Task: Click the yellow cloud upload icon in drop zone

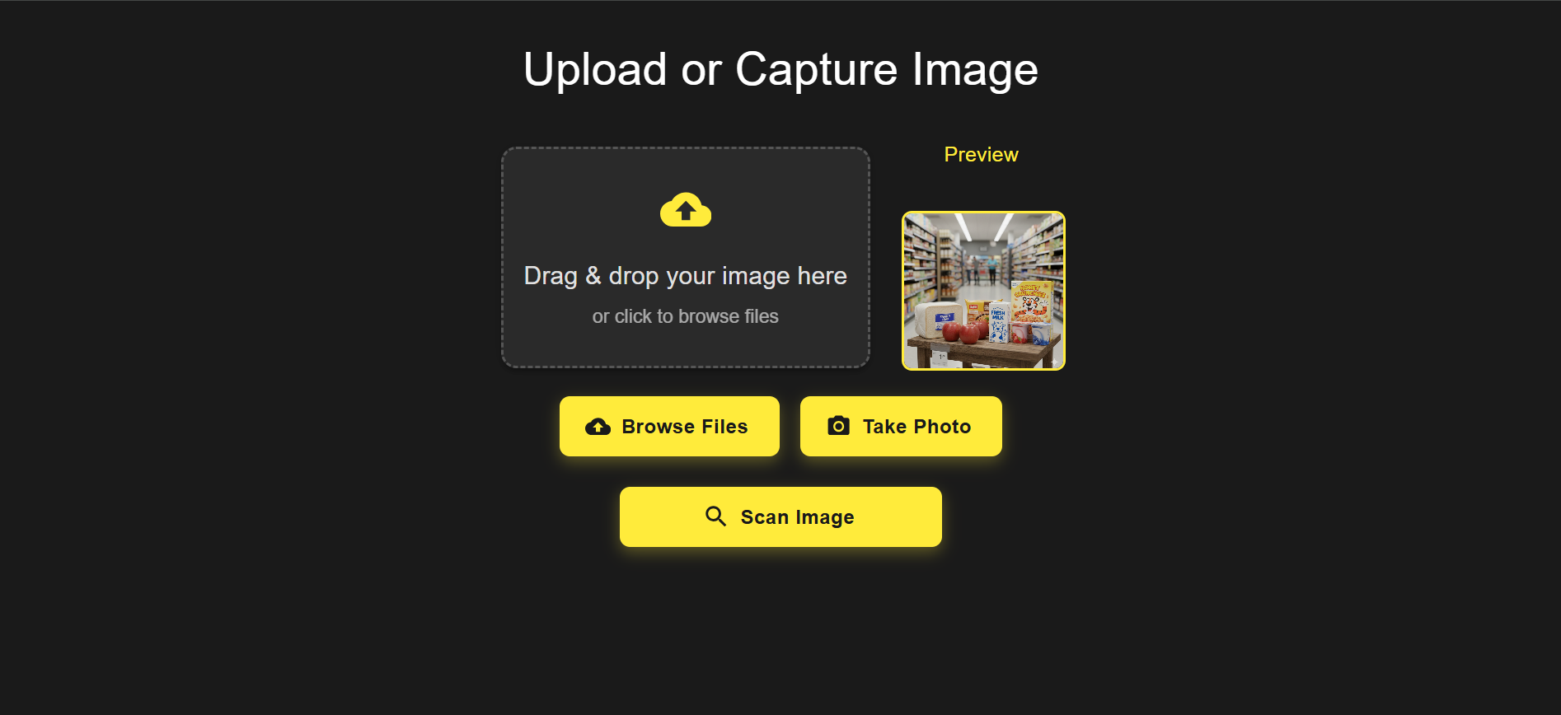Action: 686,210
